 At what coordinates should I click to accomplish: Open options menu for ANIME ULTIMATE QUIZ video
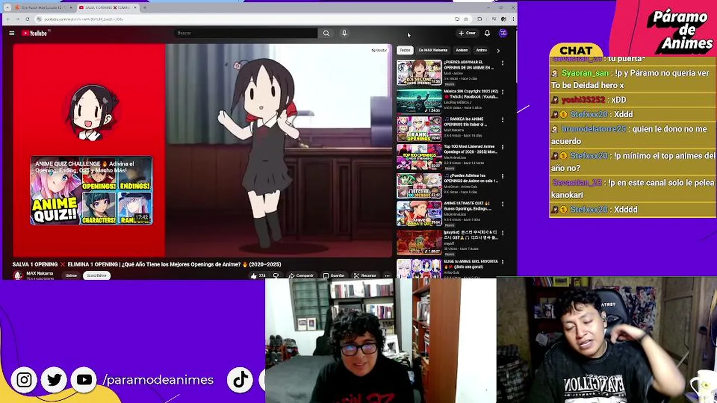[502, 204]
